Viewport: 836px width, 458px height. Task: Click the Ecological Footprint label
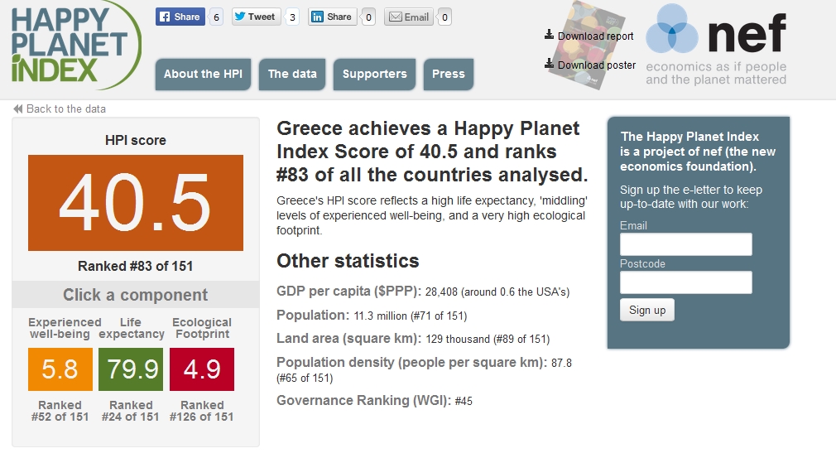[202, 328]
